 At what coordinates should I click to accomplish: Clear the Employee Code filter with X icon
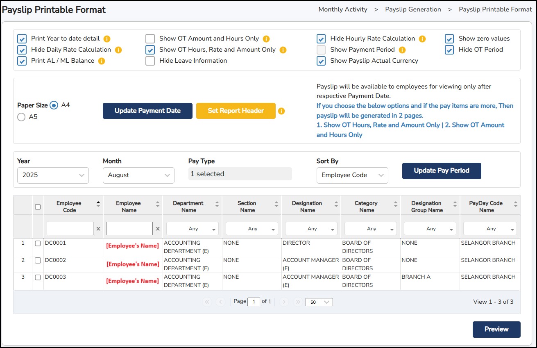click(x=98, y=229)
